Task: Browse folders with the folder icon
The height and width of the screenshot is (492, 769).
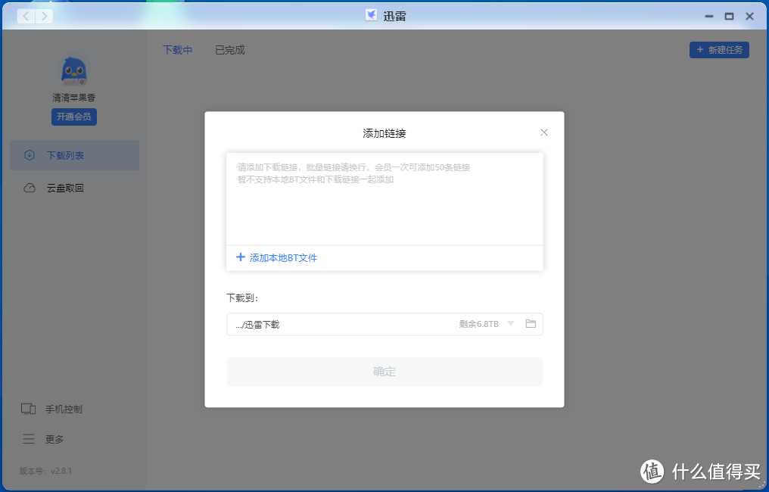Action: [531, 324]
